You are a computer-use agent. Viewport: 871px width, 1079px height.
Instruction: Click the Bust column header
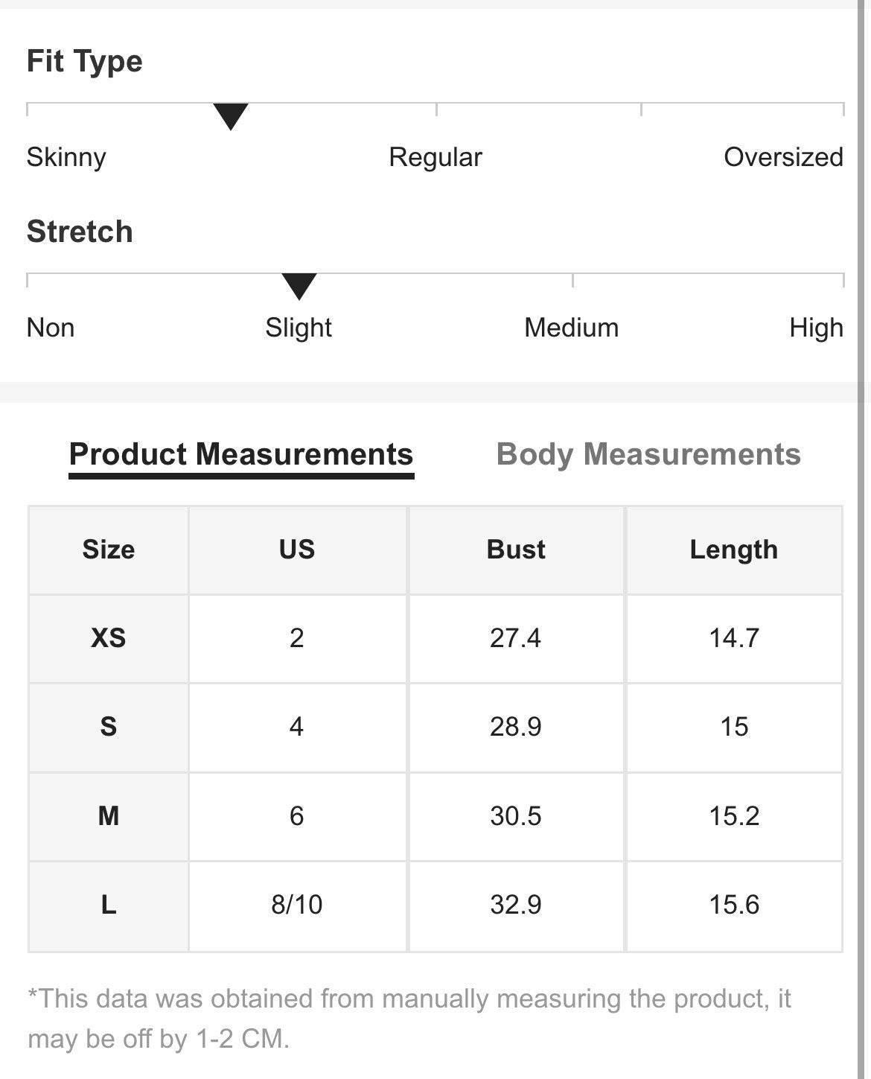[516, 550]
